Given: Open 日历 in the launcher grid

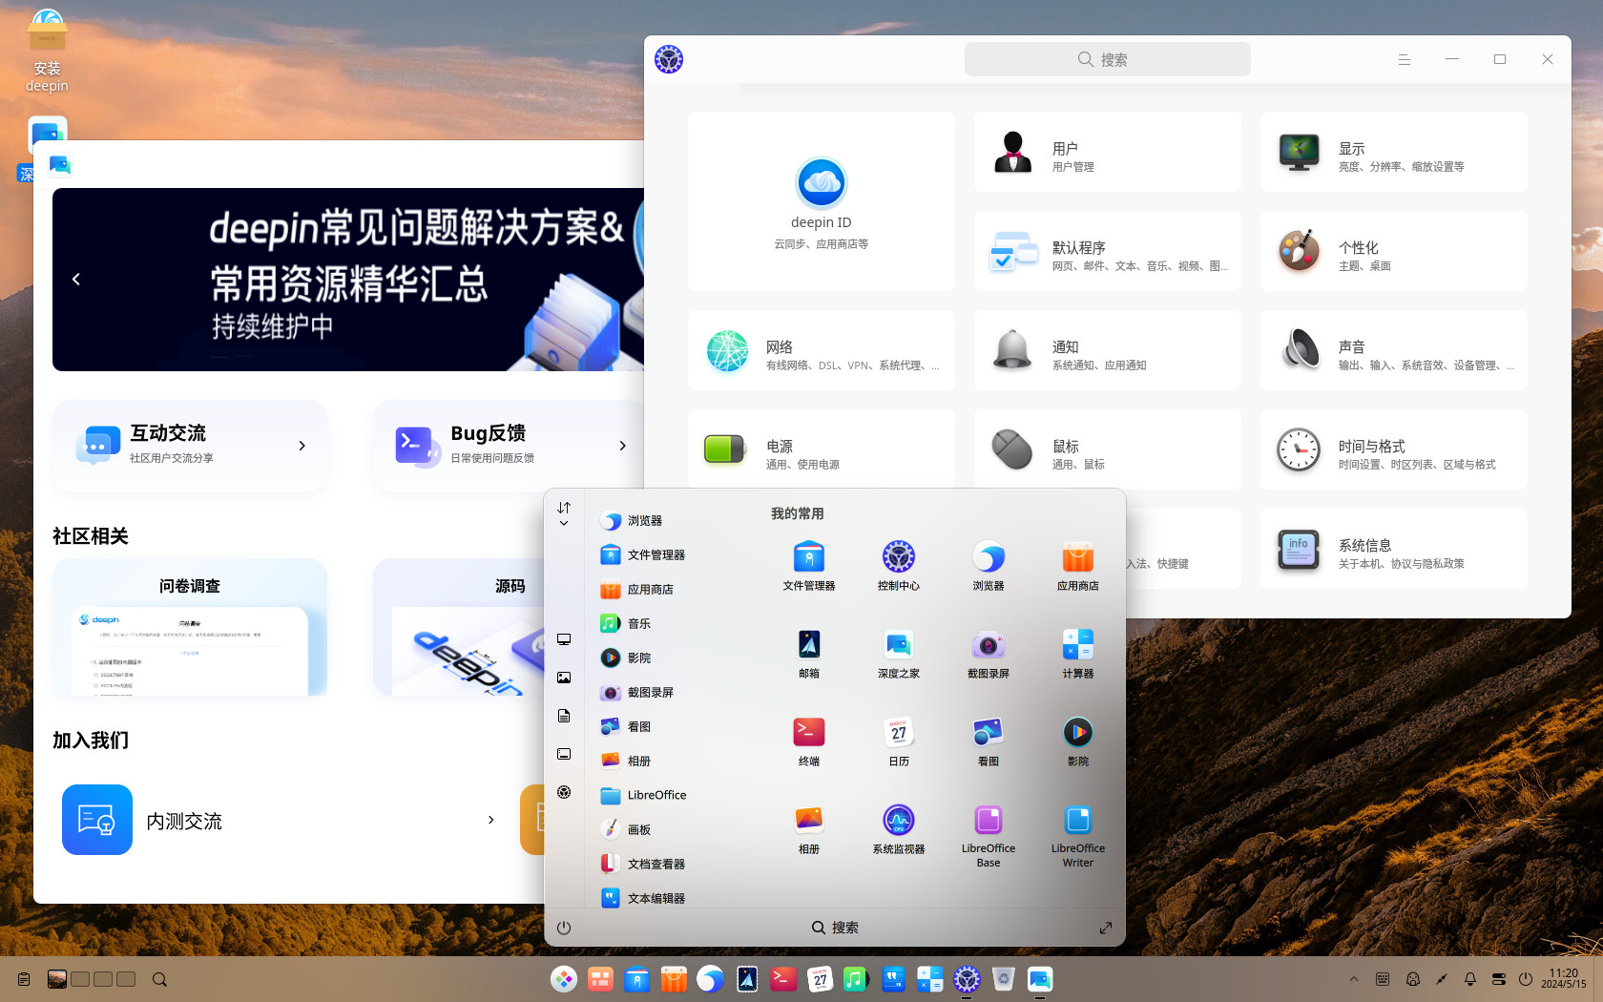Looking at the screenshot, I should click(898, 741).
